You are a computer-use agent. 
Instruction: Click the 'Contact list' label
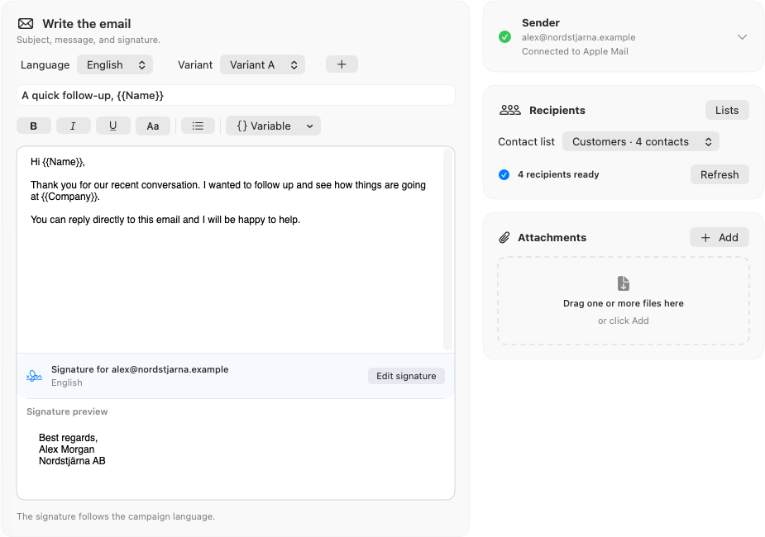(526, 142)
